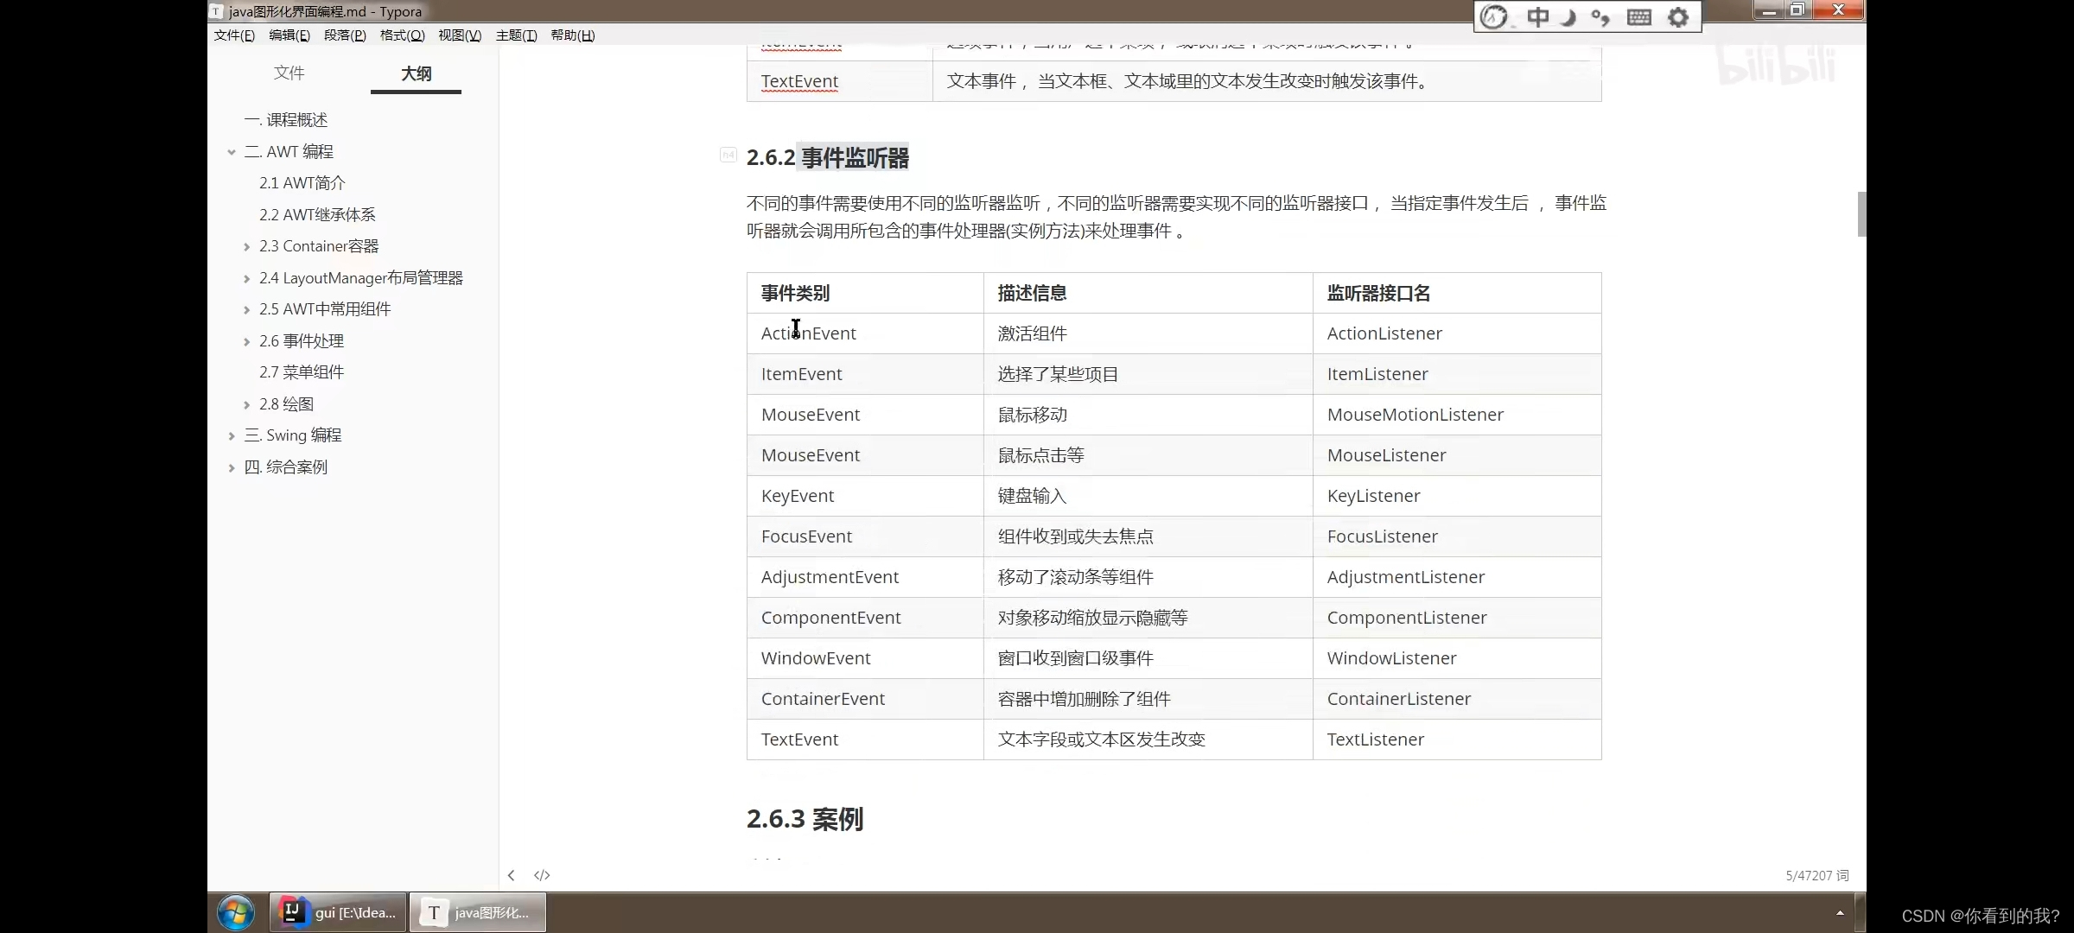This screenshot has height=933, width=2074.
Task: Click the heading level marker beside 2.6.2
Action: click(x=728, y=155)
